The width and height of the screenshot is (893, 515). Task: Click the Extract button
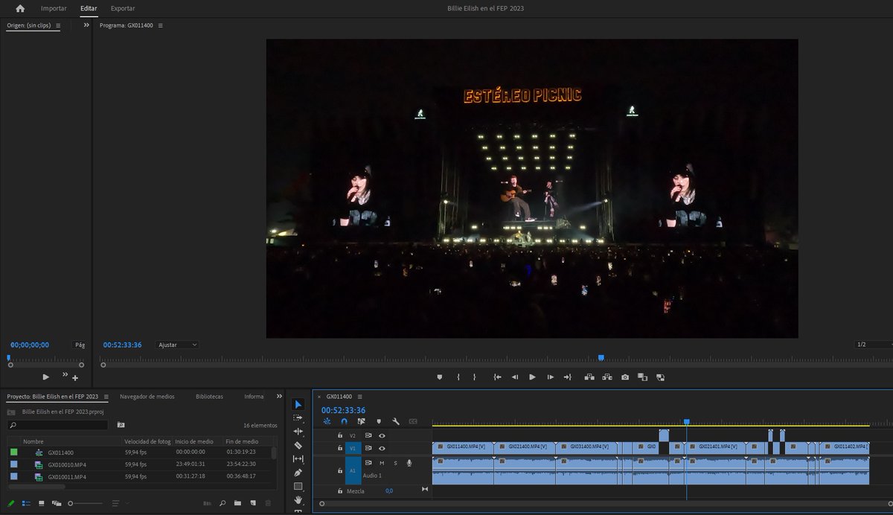(607, 377)
